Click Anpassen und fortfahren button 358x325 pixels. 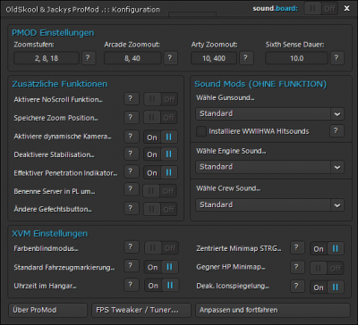273,310
